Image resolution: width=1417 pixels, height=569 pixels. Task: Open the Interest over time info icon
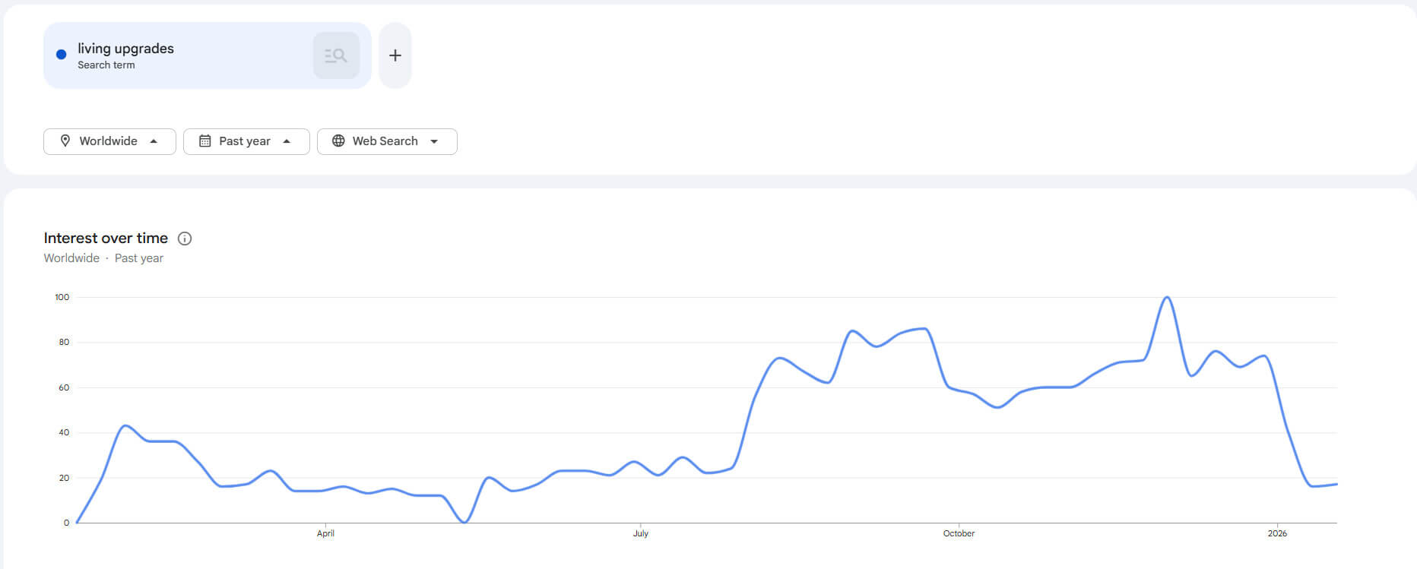point(185,239)
